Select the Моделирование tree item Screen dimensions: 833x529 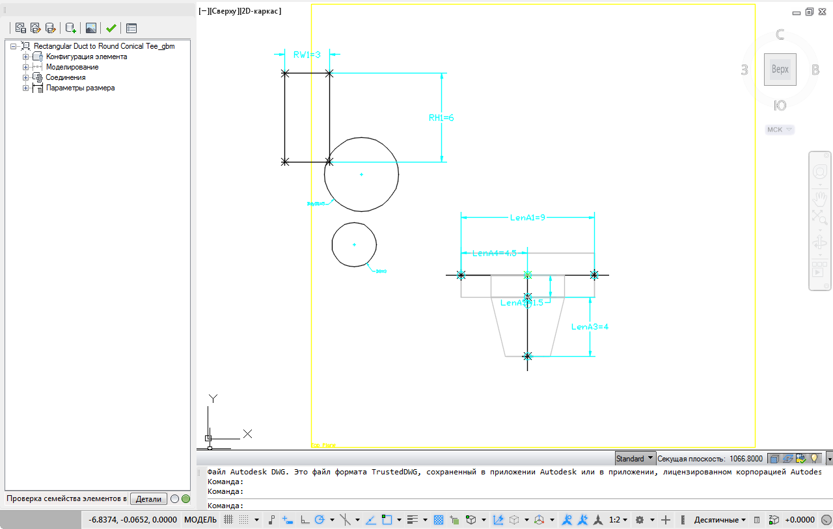72,67
